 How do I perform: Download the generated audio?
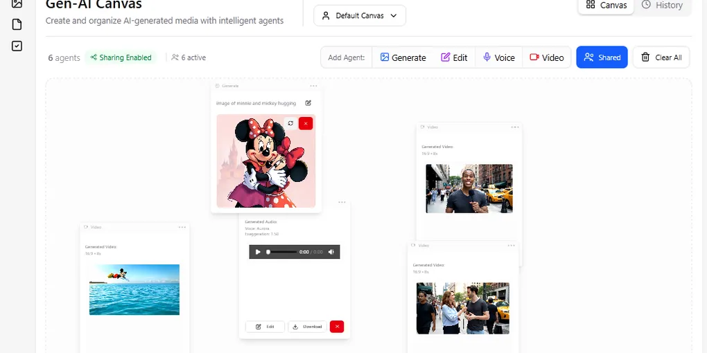tap(308, 327)
